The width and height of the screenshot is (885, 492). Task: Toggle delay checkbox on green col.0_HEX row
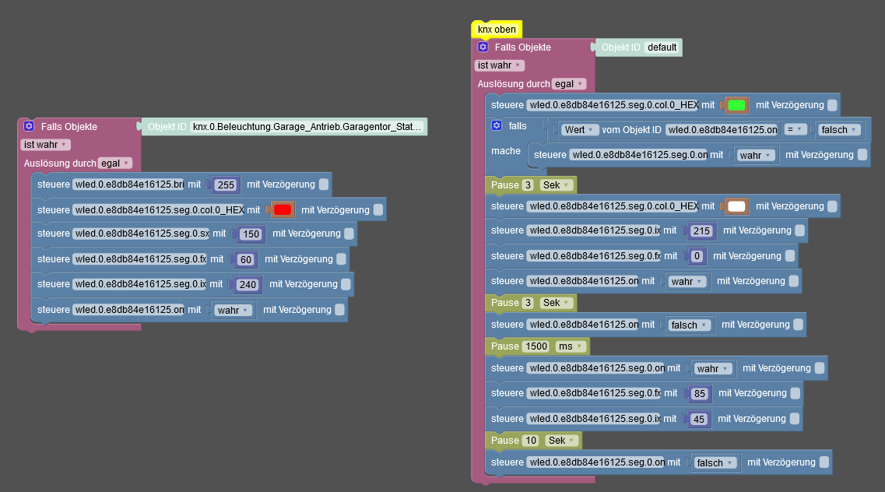pyautogui.click(x=833, y=105)
